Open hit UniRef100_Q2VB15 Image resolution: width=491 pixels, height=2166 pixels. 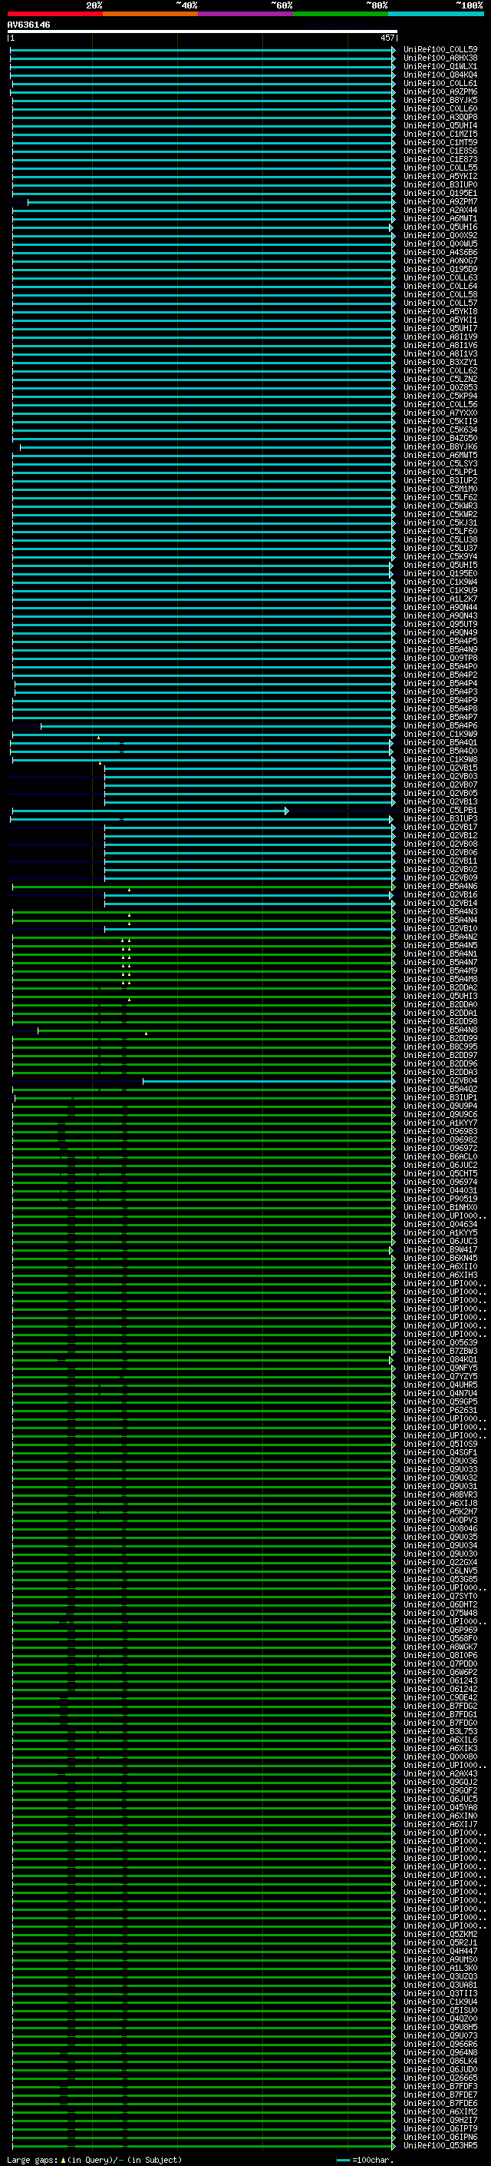pyautogui.click(x=440, y=768)
